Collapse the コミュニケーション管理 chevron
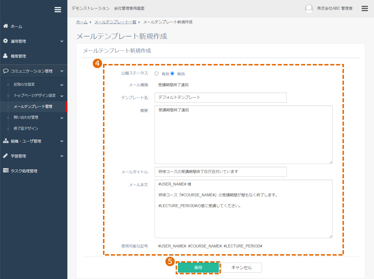Screen dimensions: 374x279 point(62,71)
